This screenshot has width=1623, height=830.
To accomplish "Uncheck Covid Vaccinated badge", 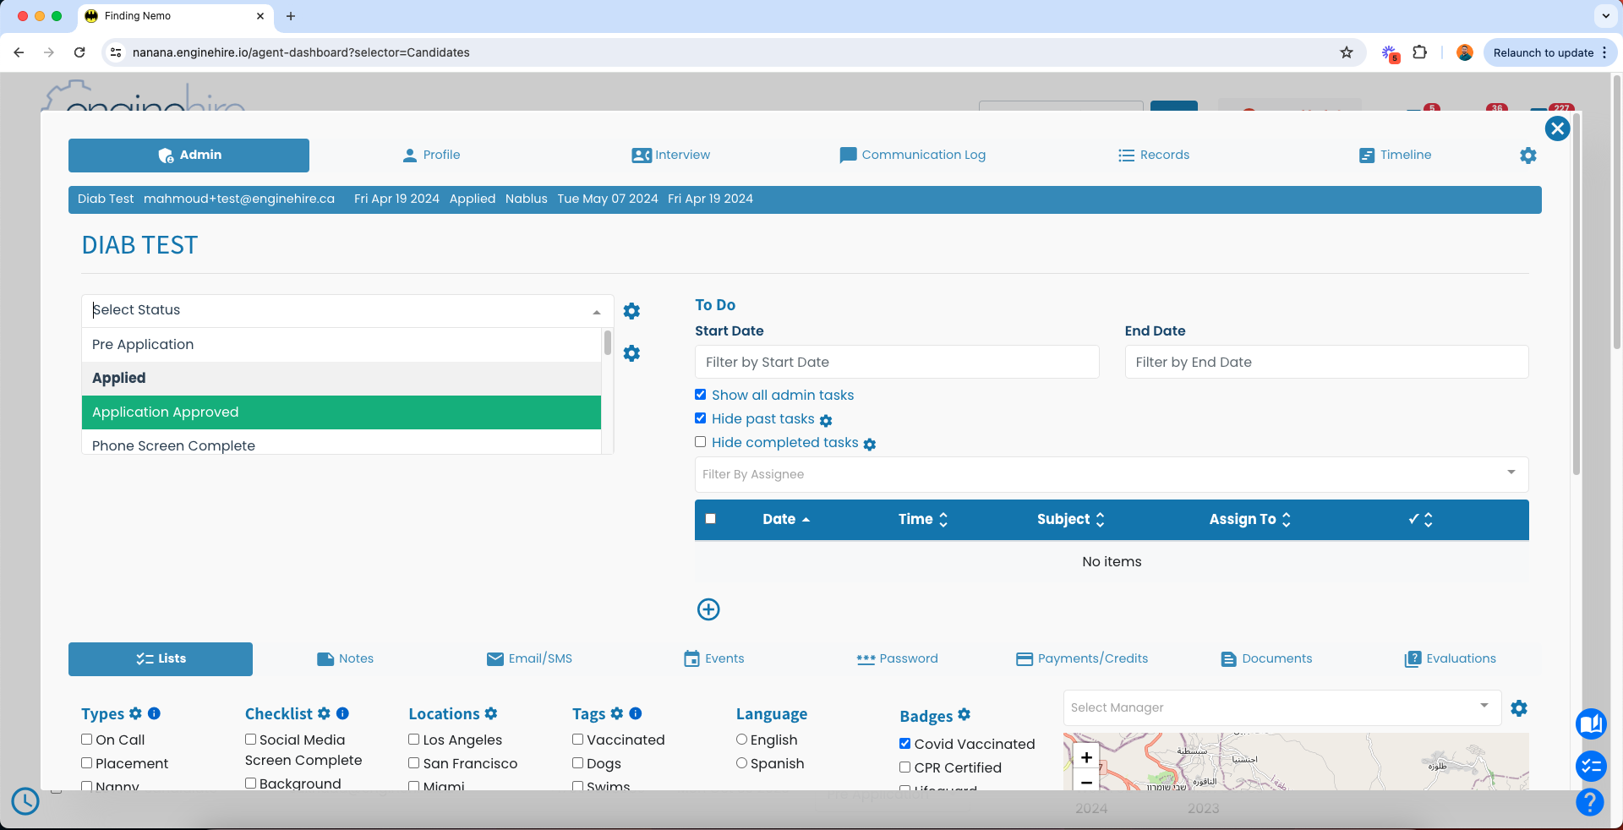I will [905, 744].
